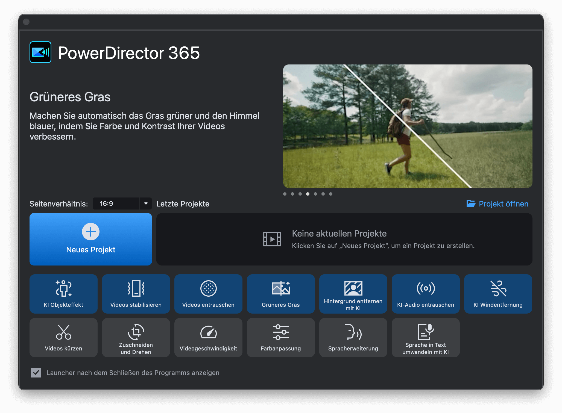This screenshot has height=413, width=562.
Task: Select Zuschneiden und Drehen
Action: click(x=136, y=338)
